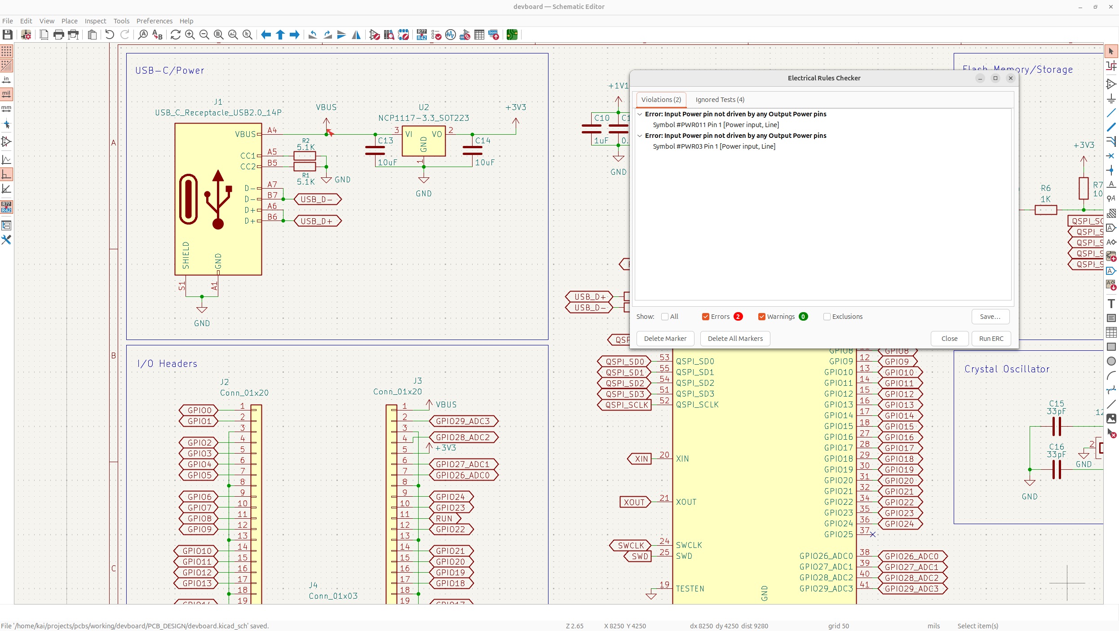Click the Find and Replace icon
This screenshot has height=631, width=1119.
click(x=157, y=35)
